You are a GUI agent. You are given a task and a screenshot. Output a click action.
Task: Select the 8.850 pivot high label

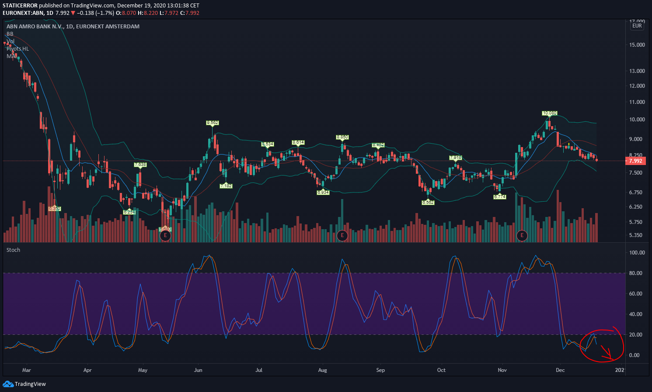[x=342, y=137]
